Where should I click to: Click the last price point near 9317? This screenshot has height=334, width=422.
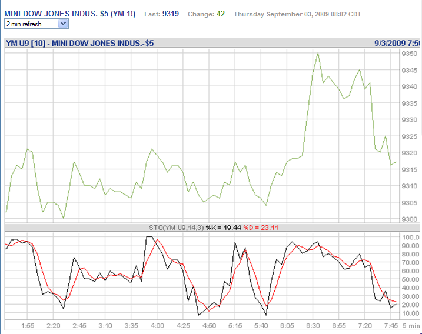(396, 162)
